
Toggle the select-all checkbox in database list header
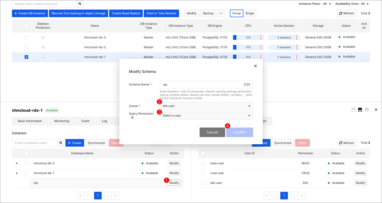click(26, 153)
